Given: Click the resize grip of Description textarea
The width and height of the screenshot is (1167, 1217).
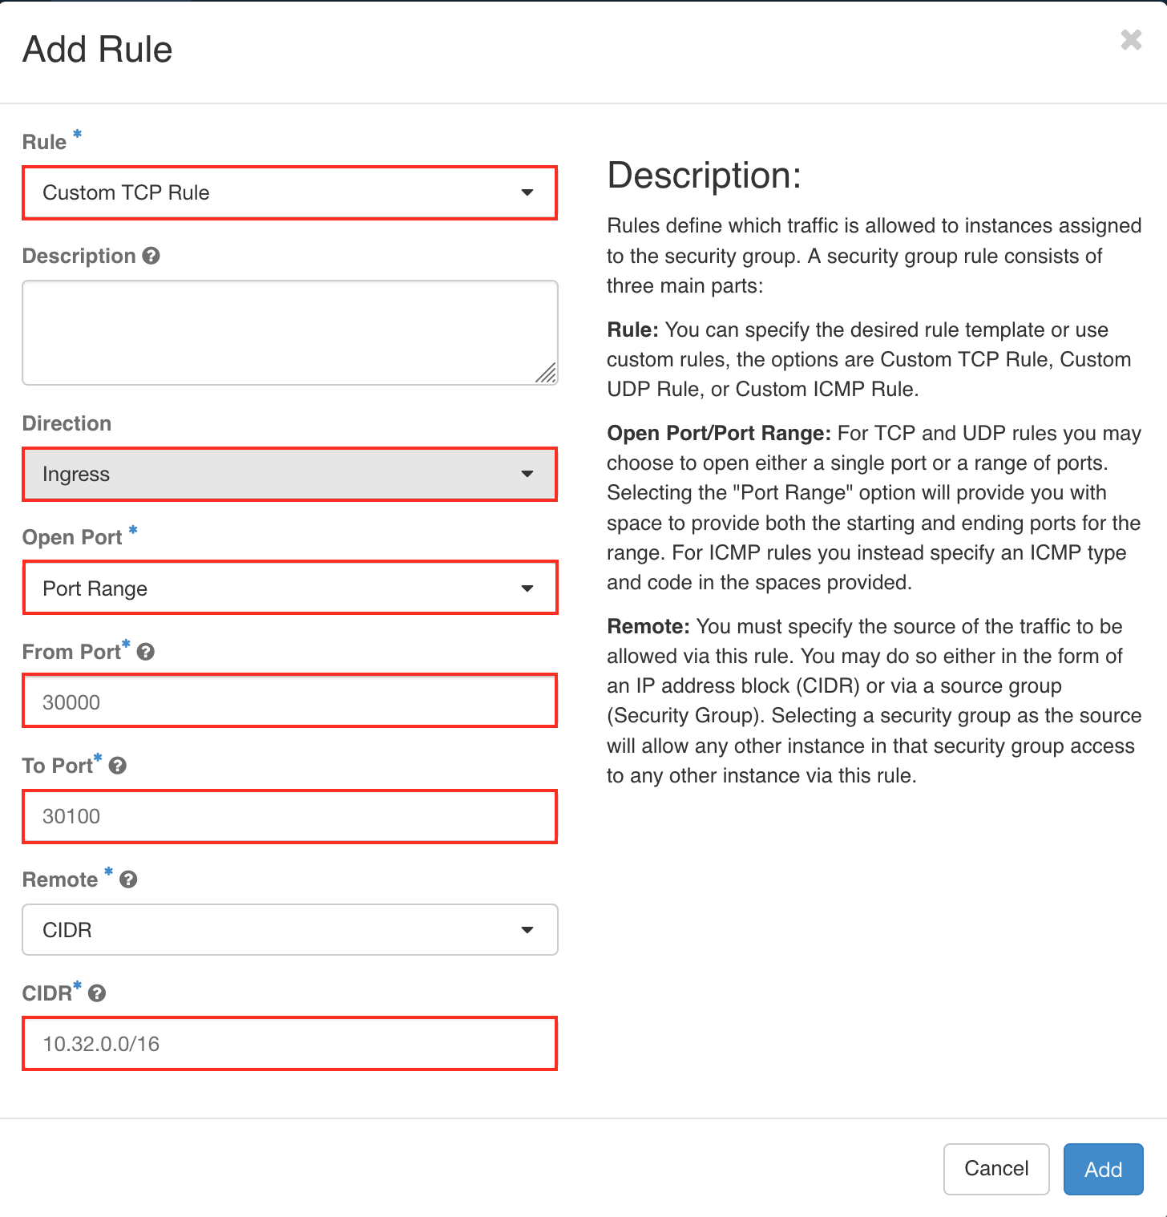Looking at the screenshot, I should 546,374.
